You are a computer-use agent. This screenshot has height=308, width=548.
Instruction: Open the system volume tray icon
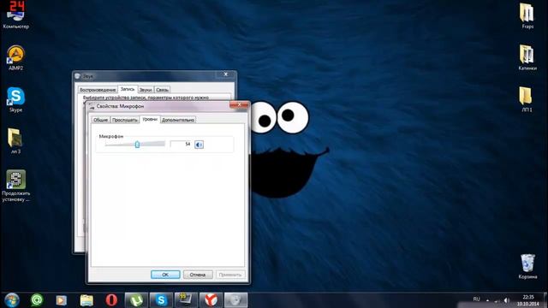[506, 300]
